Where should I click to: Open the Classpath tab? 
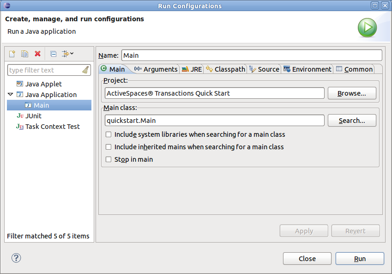[229, 69]
